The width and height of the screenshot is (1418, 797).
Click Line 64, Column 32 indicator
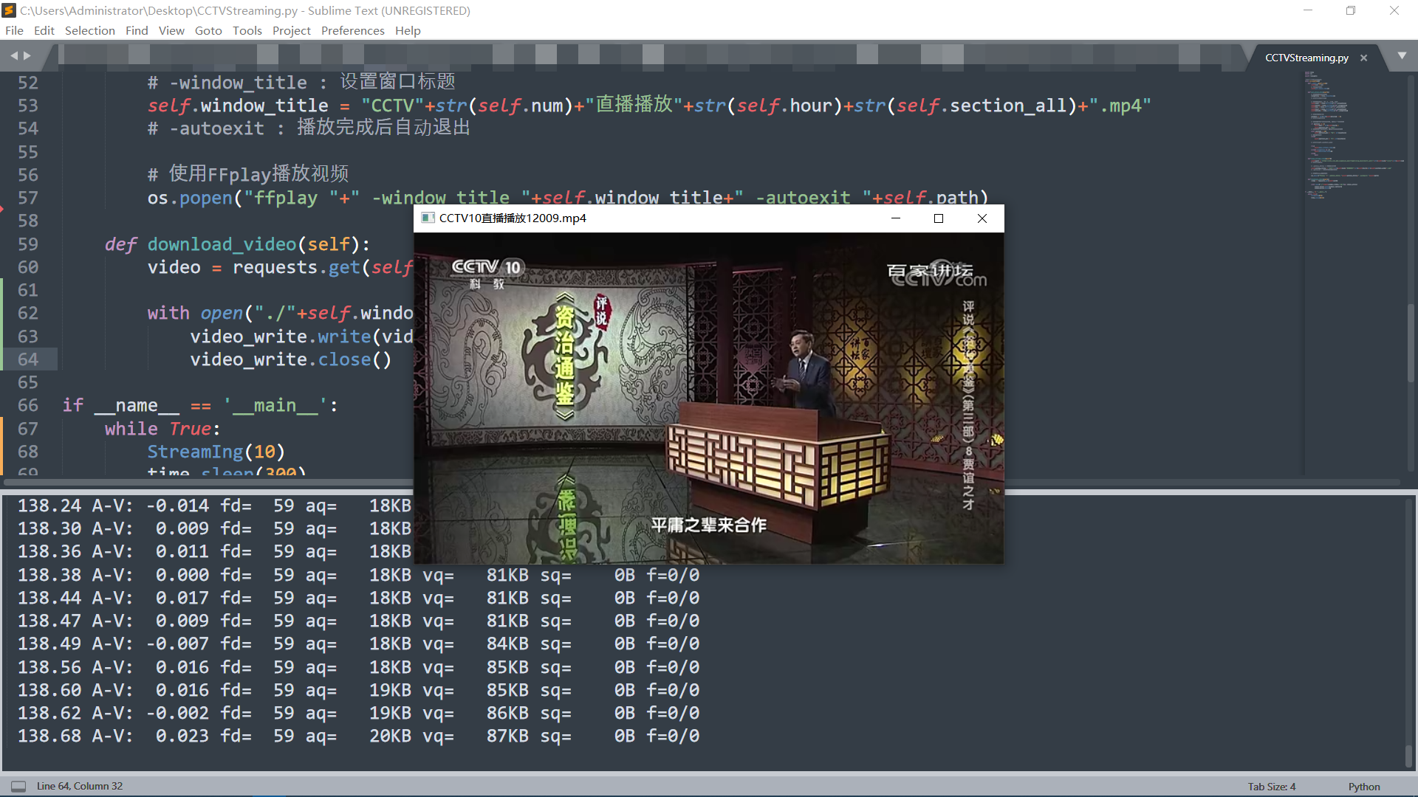[x=80, y=786]
